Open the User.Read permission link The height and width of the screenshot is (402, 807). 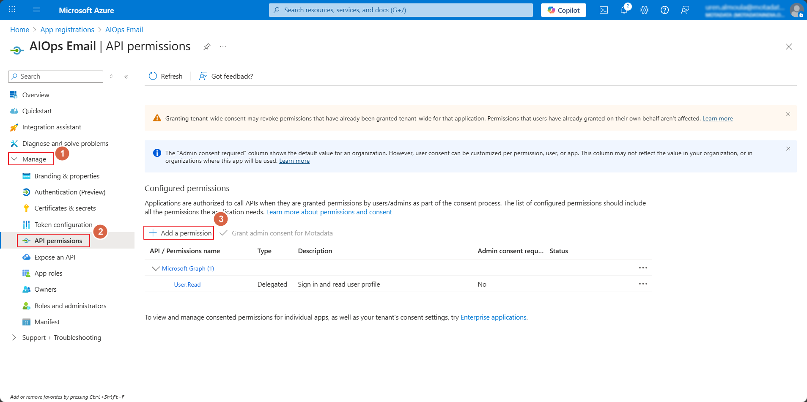(187, 284)
